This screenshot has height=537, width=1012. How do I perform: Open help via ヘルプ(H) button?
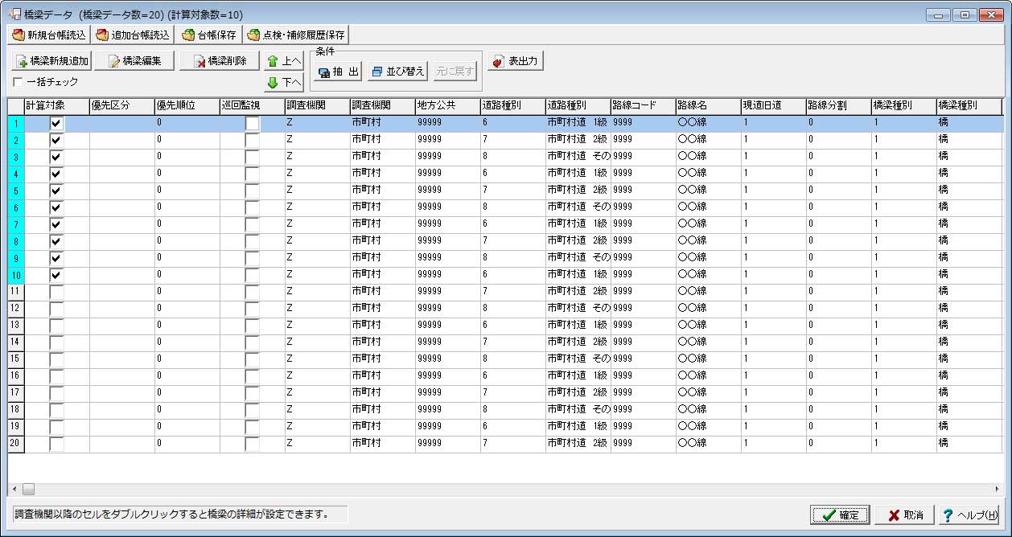tap(969, 514)
